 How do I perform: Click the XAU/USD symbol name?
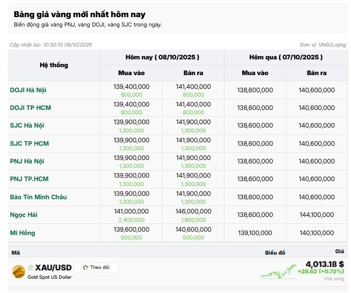pyautogui.click(x=53, y=267)
